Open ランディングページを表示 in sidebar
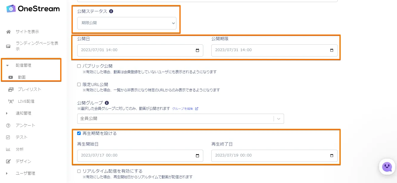Image resolution: width=397 pixels, height=183 pixels. (x=37, y=46)
